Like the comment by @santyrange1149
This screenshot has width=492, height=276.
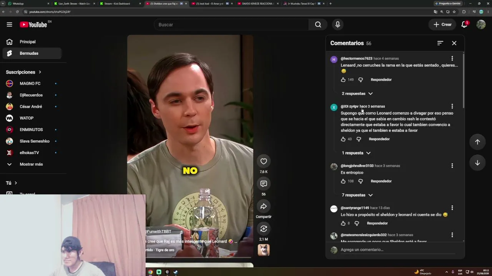click(x=343, y=223)
